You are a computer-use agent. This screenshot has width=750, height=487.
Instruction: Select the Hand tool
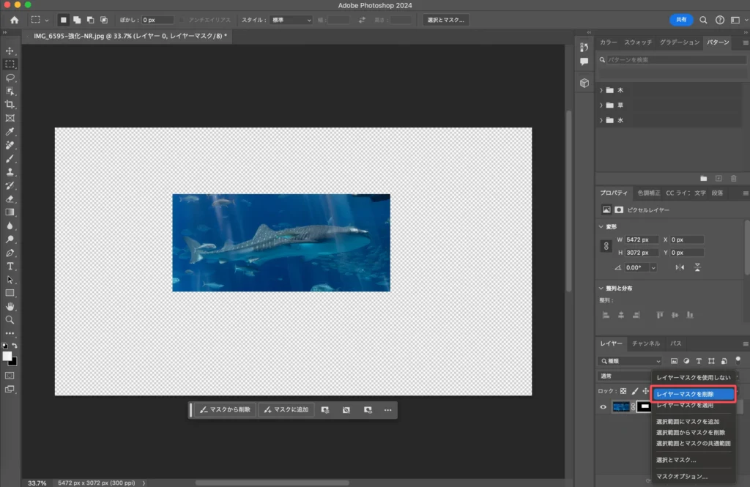tap(10, 306)
